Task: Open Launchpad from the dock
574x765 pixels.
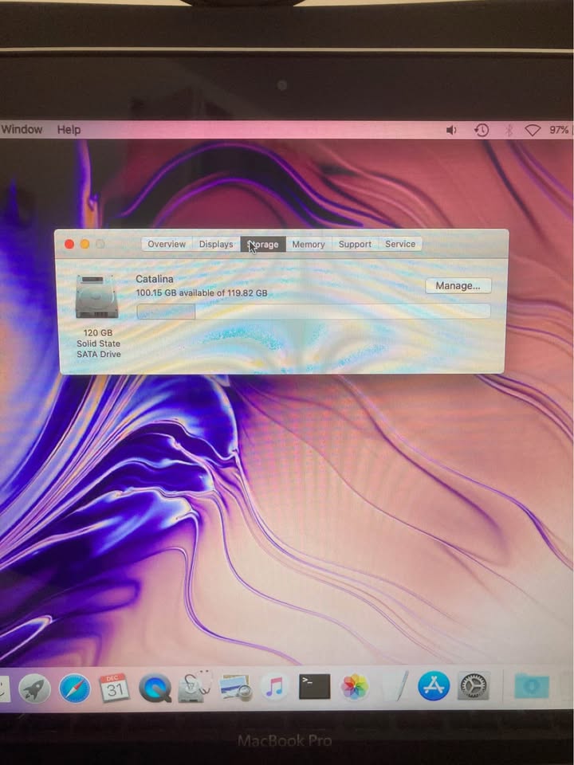Action: tap(34, 687)
